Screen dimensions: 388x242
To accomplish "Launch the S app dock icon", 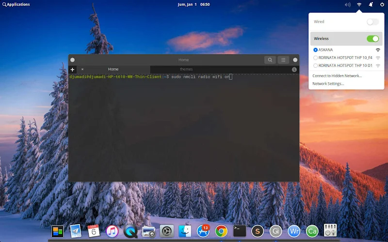I will coord(258,231).
